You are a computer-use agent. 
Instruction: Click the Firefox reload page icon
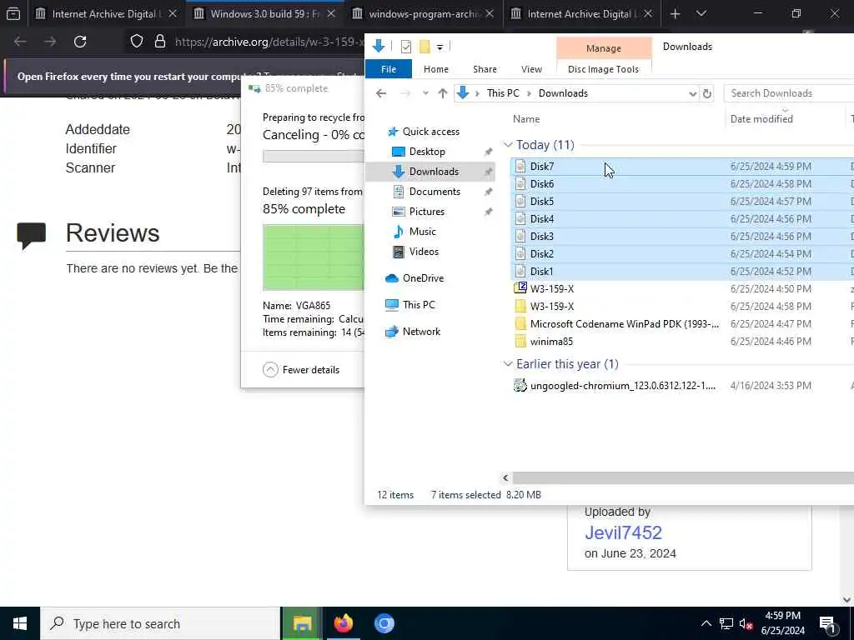[80, 42]
